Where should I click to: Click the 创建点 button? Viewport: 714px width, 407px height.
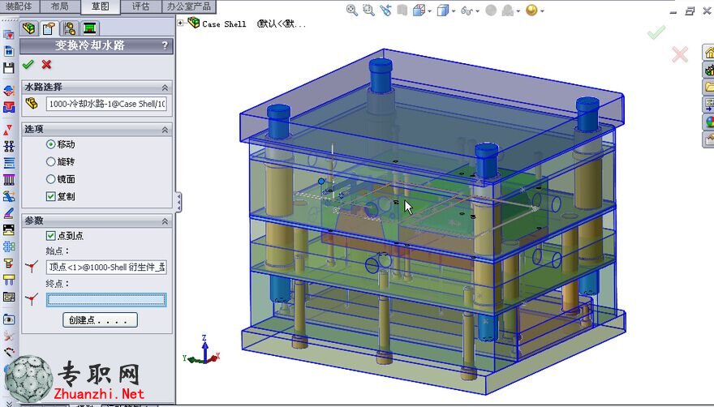point(100,319)
